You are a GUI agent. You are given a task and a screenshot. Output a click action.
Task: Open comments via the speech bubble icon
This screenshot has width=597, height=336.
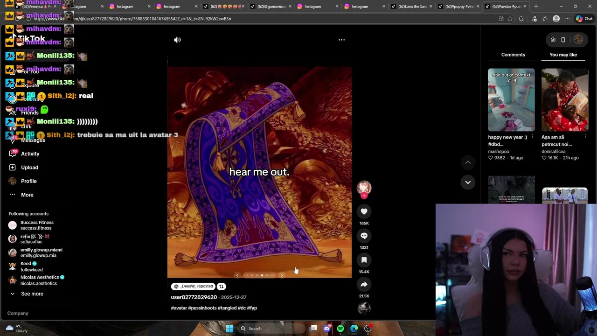pos(364,236)
